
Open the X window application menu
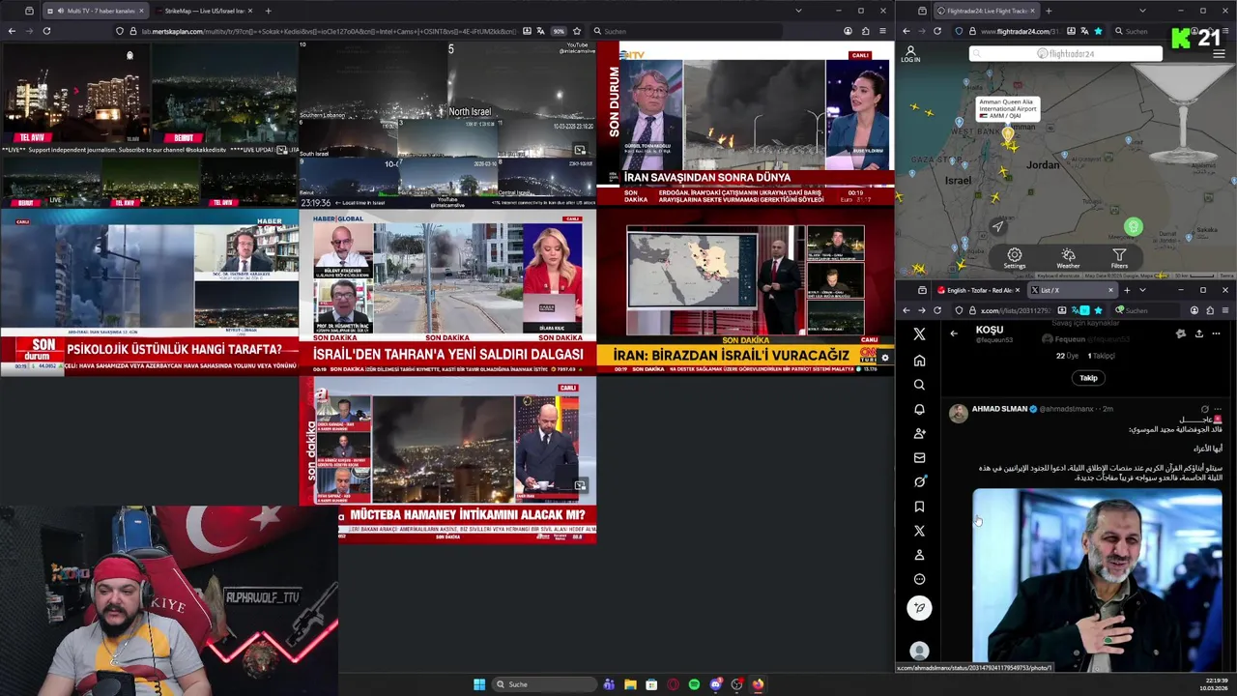pos(1225,310)
